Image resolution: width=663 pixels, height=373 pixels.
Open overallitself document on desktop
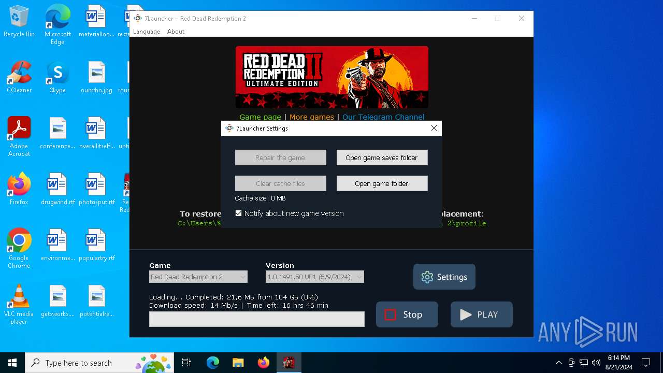point(96,133)
